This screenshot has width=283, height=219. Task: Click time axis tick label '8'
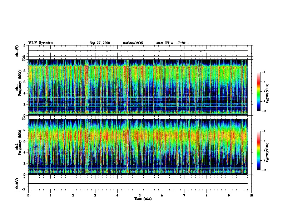tap(207, 195)
